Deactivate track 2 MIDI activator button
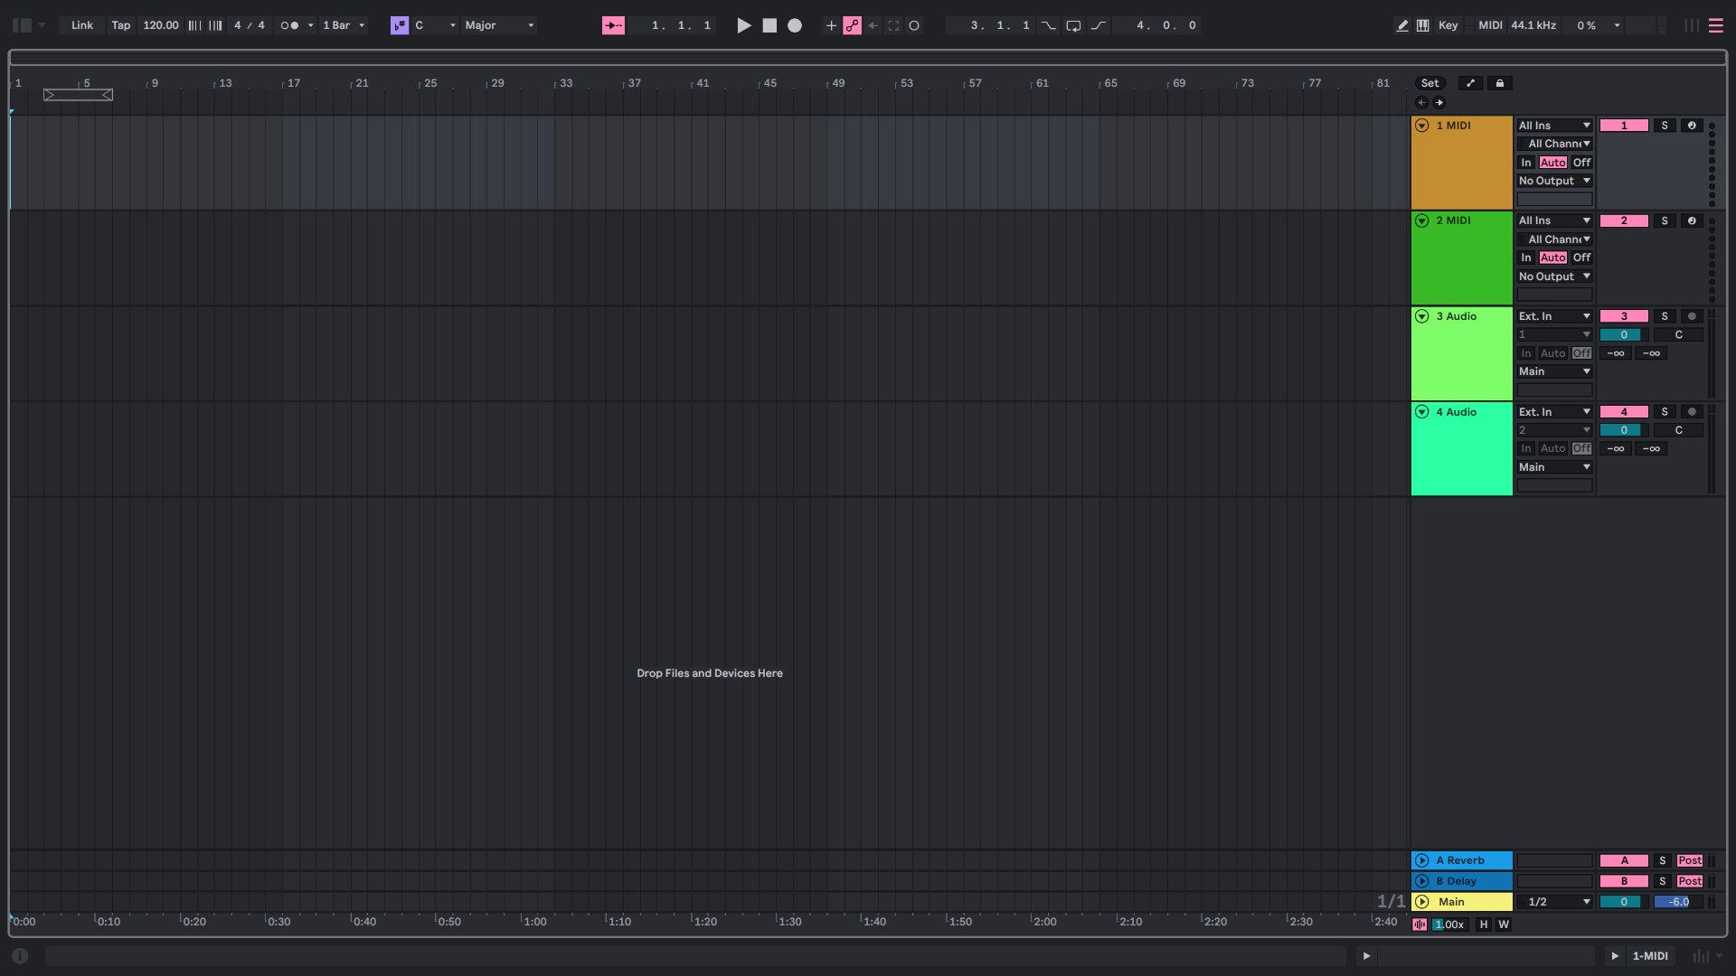 tap(1624, 221)
